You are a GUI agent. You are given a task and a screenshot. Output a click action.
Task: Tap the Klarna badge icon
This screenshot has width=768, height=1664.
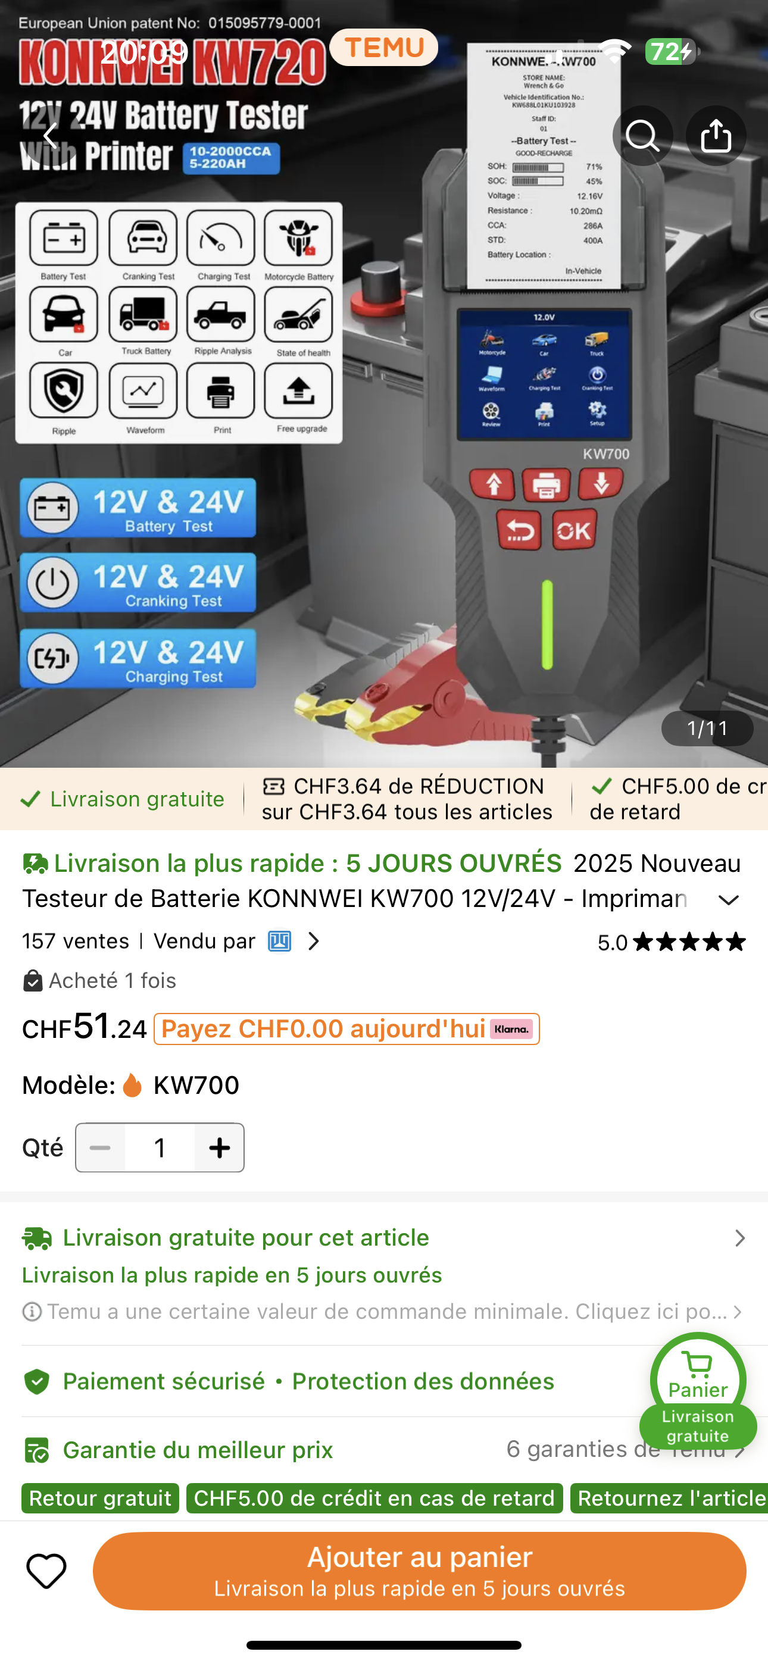(511, 1029)
